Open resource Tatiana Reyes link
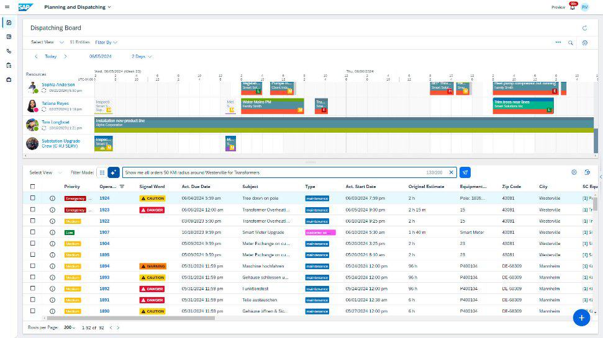Viewport: 603px width, 338px height. pos(55,104)
